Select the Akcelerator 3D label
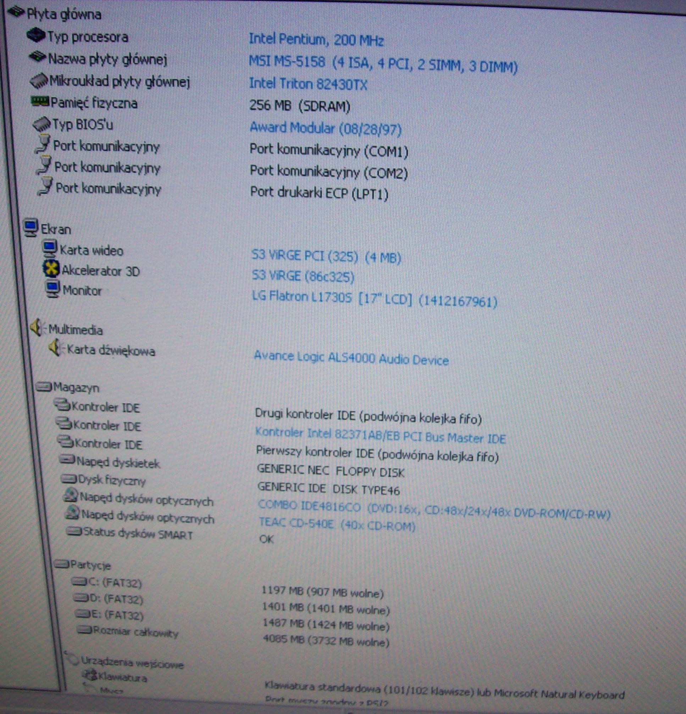The image size is (686, 714). pos(101,270)
